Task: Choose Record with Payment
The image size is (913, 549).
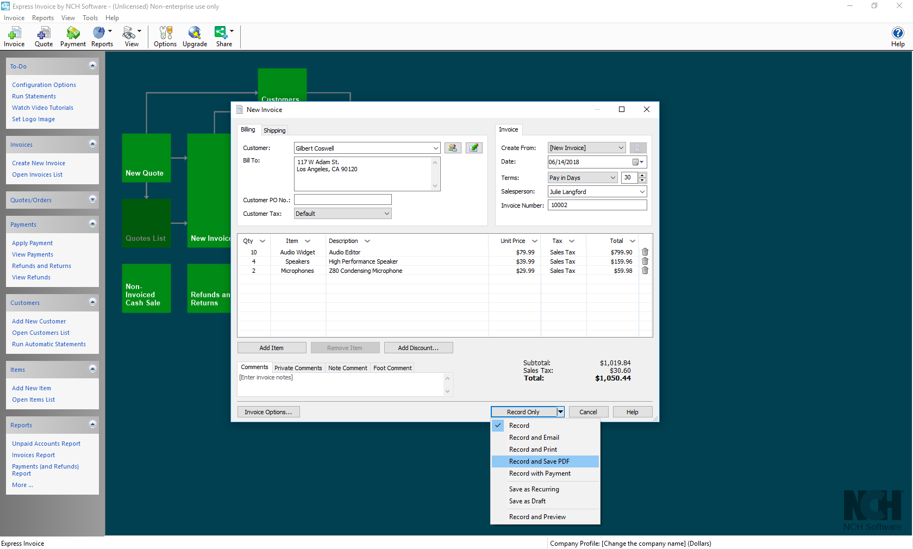Action: pos(545,473)
